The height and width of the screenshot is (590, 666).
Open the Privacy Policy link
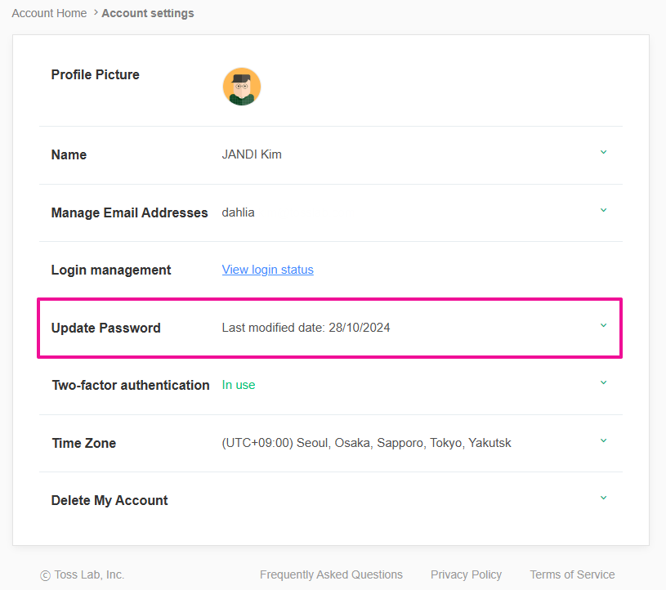pyautogui.click(x=466, y=574)
